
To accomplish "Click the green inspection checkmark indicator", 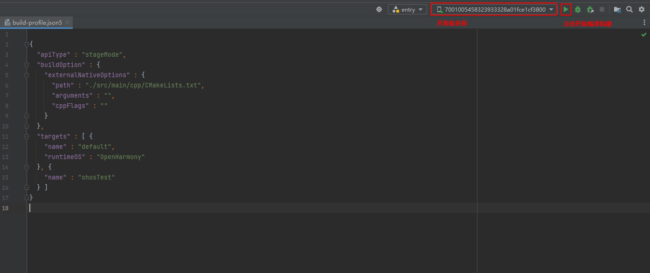I will (643, 35).
